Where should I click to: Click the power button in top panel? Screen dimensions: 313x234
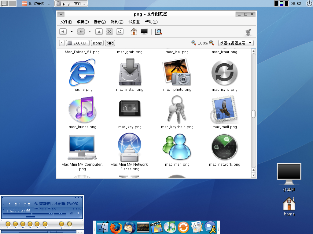pos(309,3)
